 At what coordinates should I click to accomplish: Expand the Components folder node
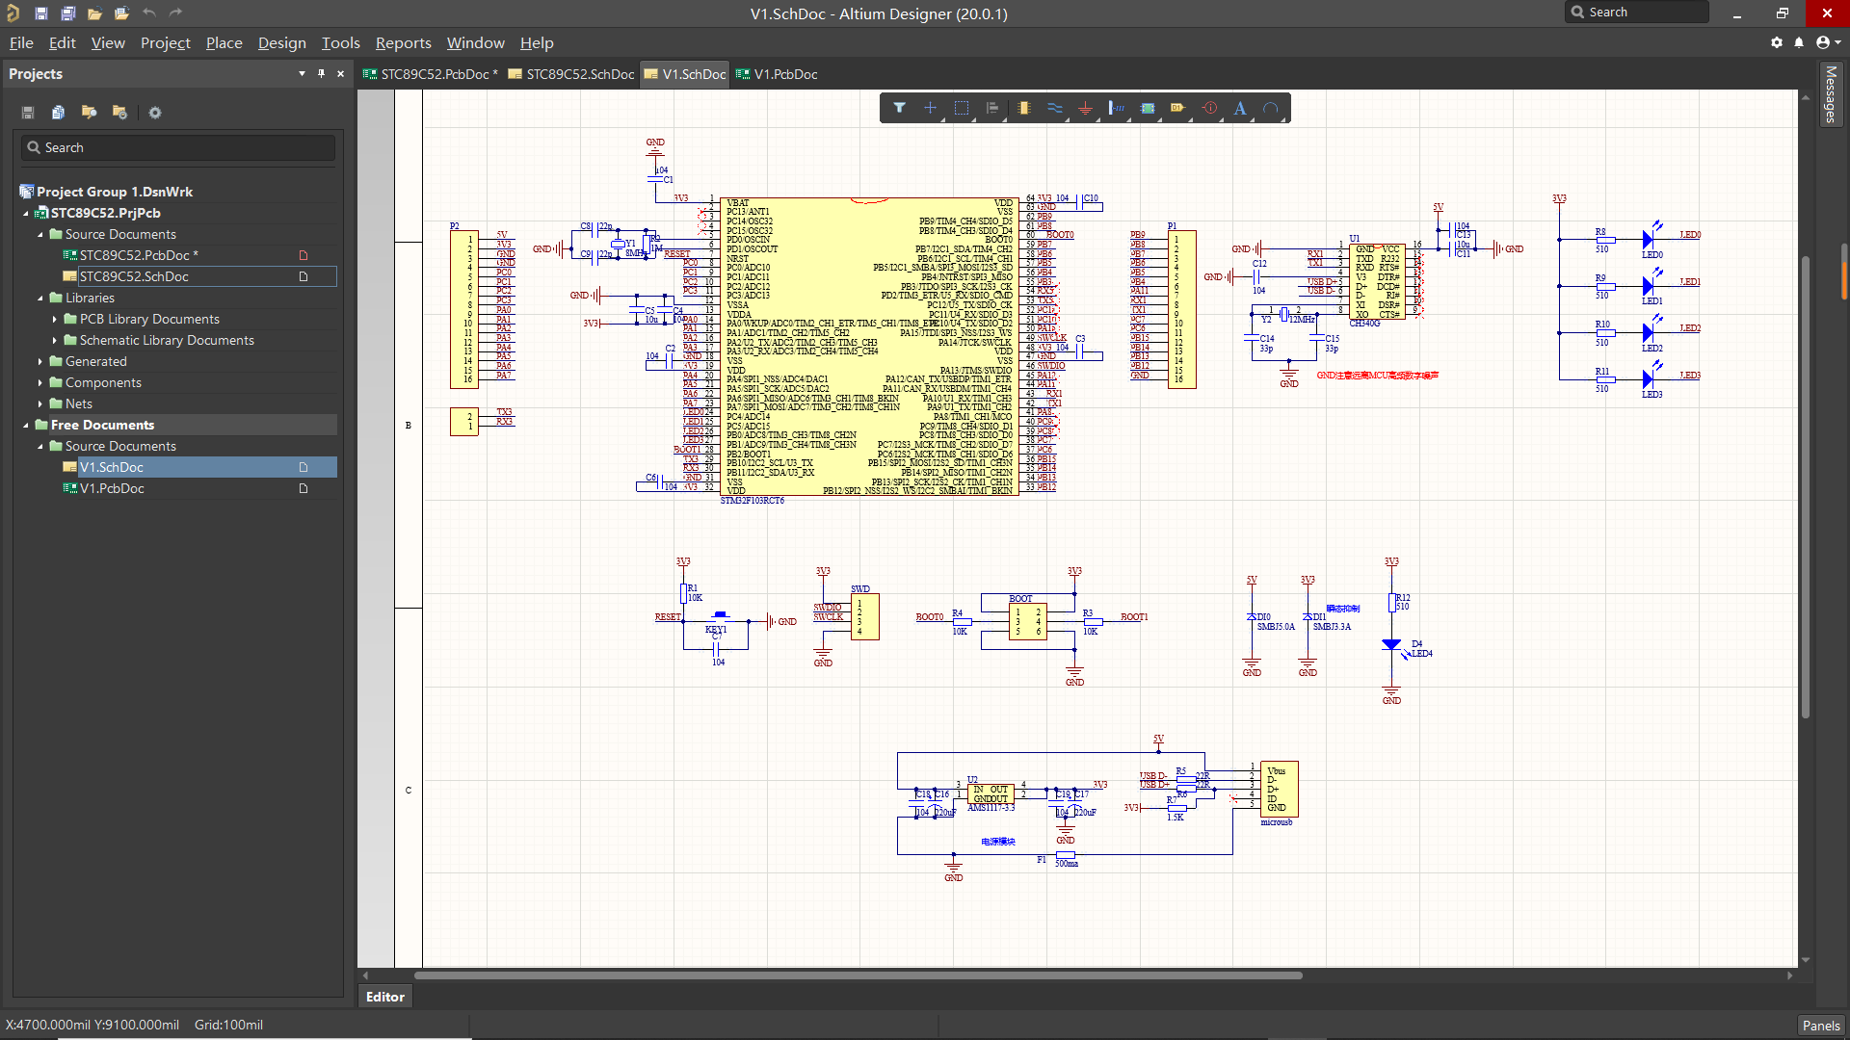pos(40,382)
